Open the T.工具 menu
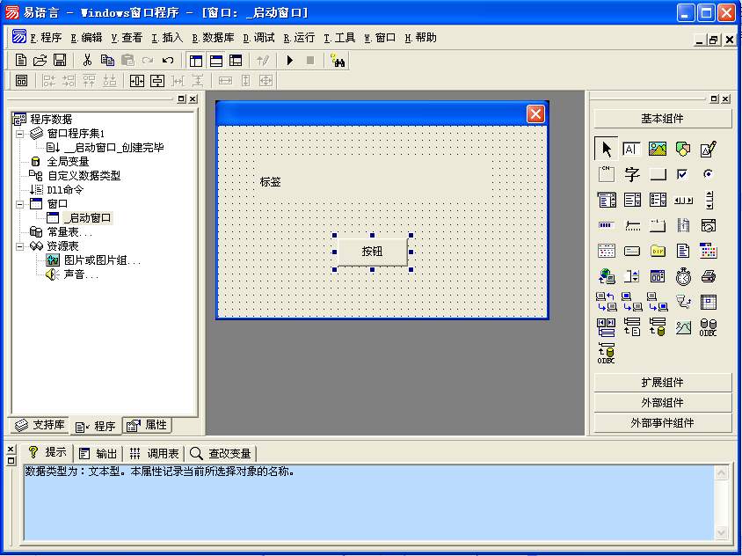Screen dimensions: 742x556 pos(339,38)
